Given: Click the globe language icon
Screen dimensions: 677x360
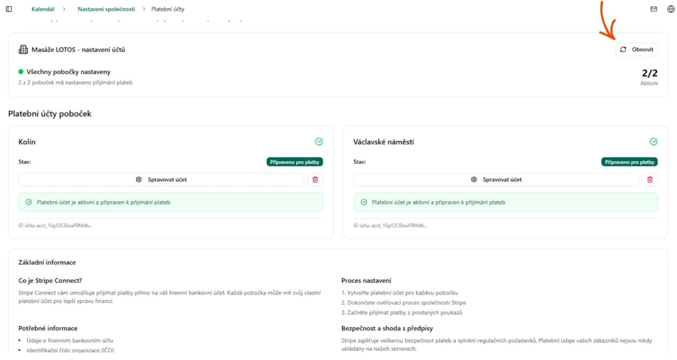Looking at the screenshot, I should coord(671,9).
